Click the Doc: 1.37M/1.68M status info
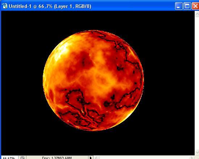The image size is (199, 159). [x=57, y=158]
